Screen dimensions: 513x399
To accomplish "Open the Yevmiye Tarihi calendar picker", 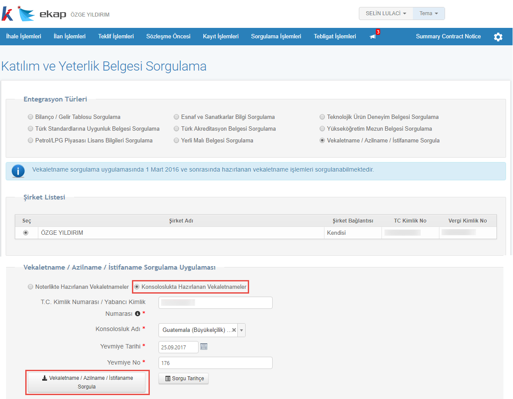I will (204, 347).
